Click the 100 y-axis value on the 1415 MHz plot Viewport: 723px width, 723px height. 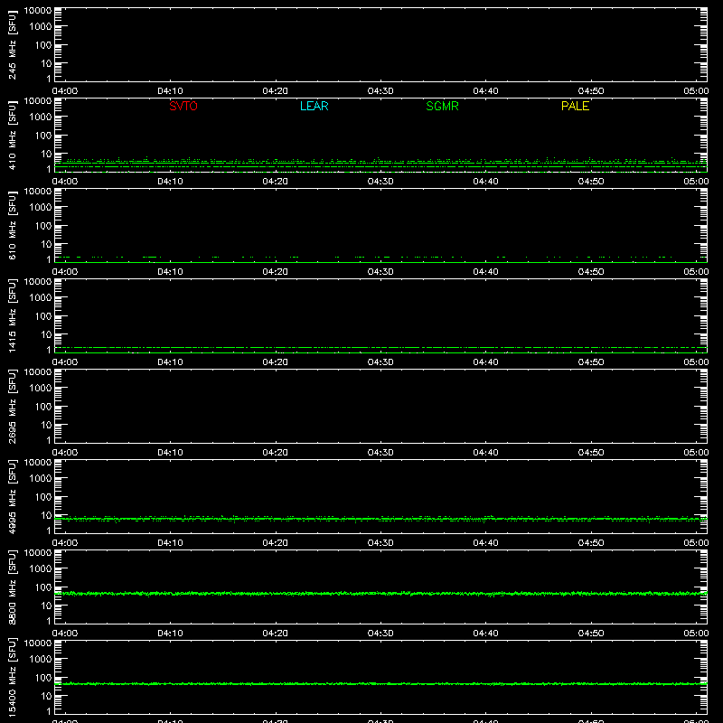[43, 316]
